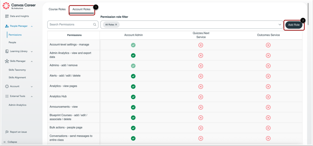
Task: Click the search magnifier icon in Search Permissions
Action: [94, 25]
